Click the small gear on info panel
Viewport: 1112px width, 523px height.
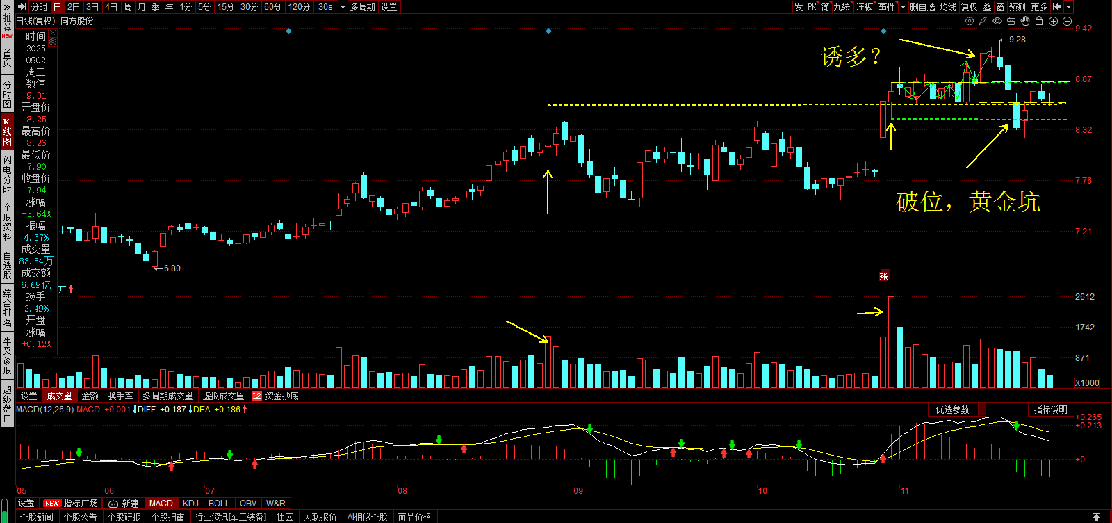tap(53, 42)
